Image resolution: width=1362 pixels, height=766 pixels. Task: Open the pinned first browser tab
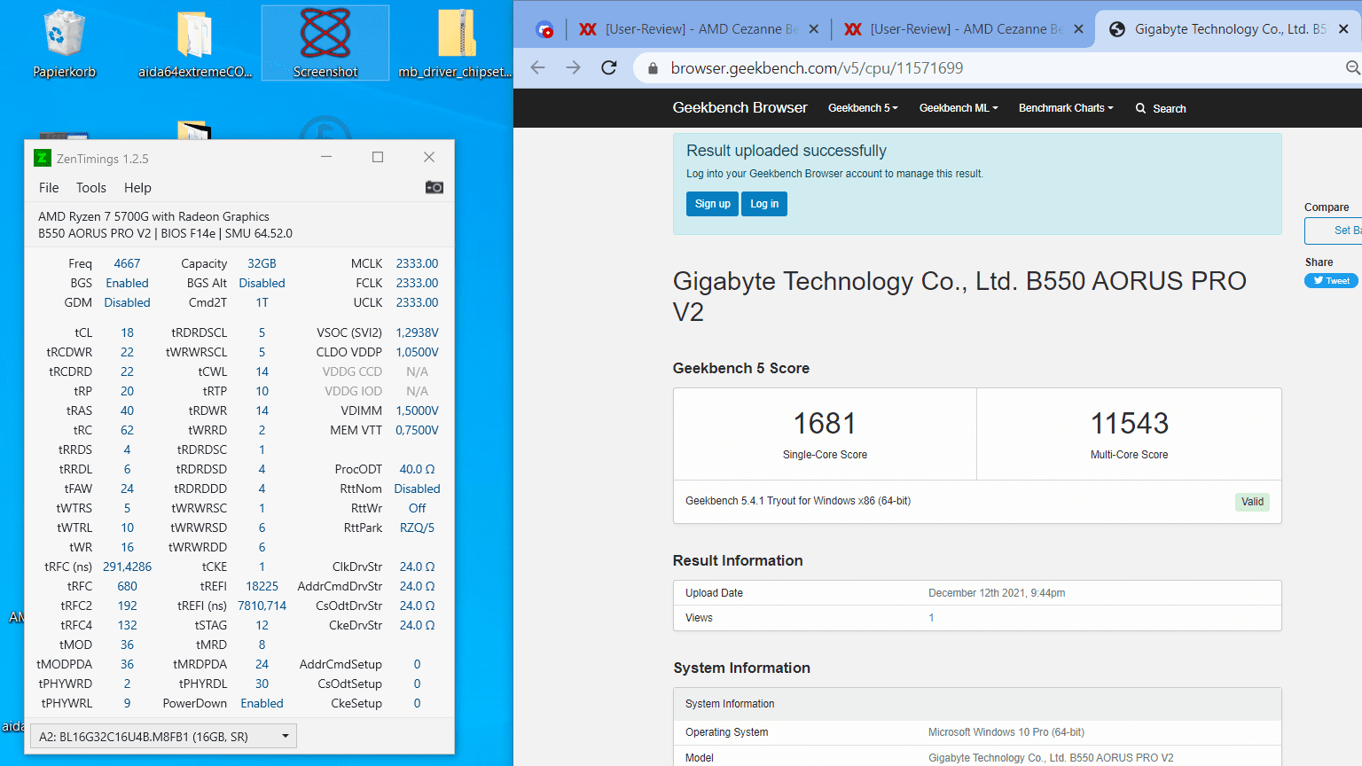point(545,29)
